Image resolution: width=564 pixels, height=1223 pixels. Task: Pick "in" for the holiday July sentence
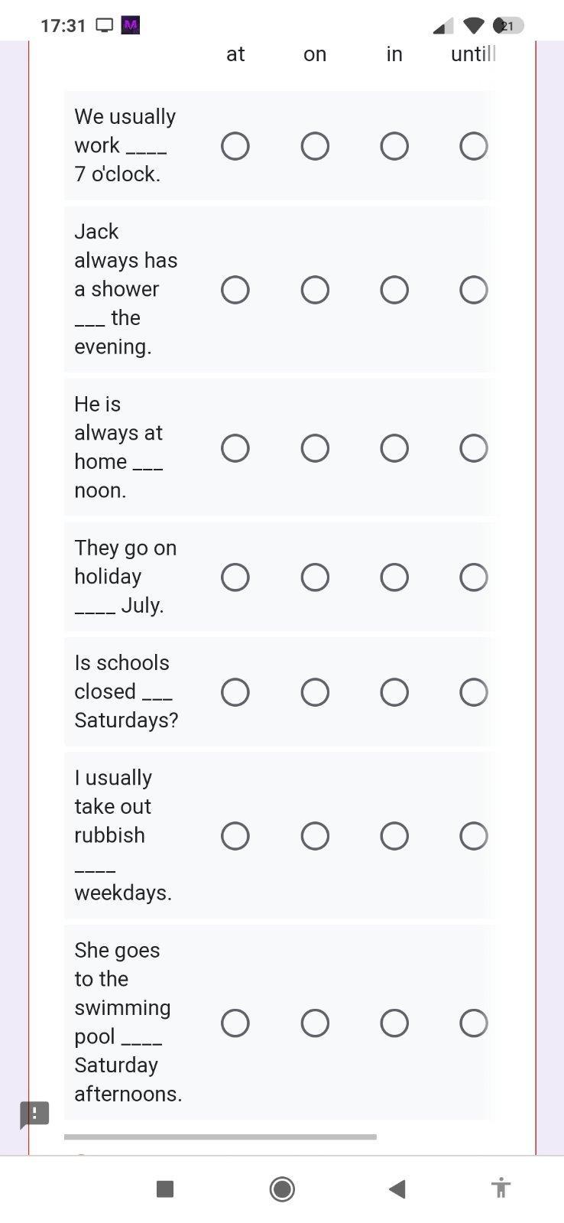click(394, 577)
